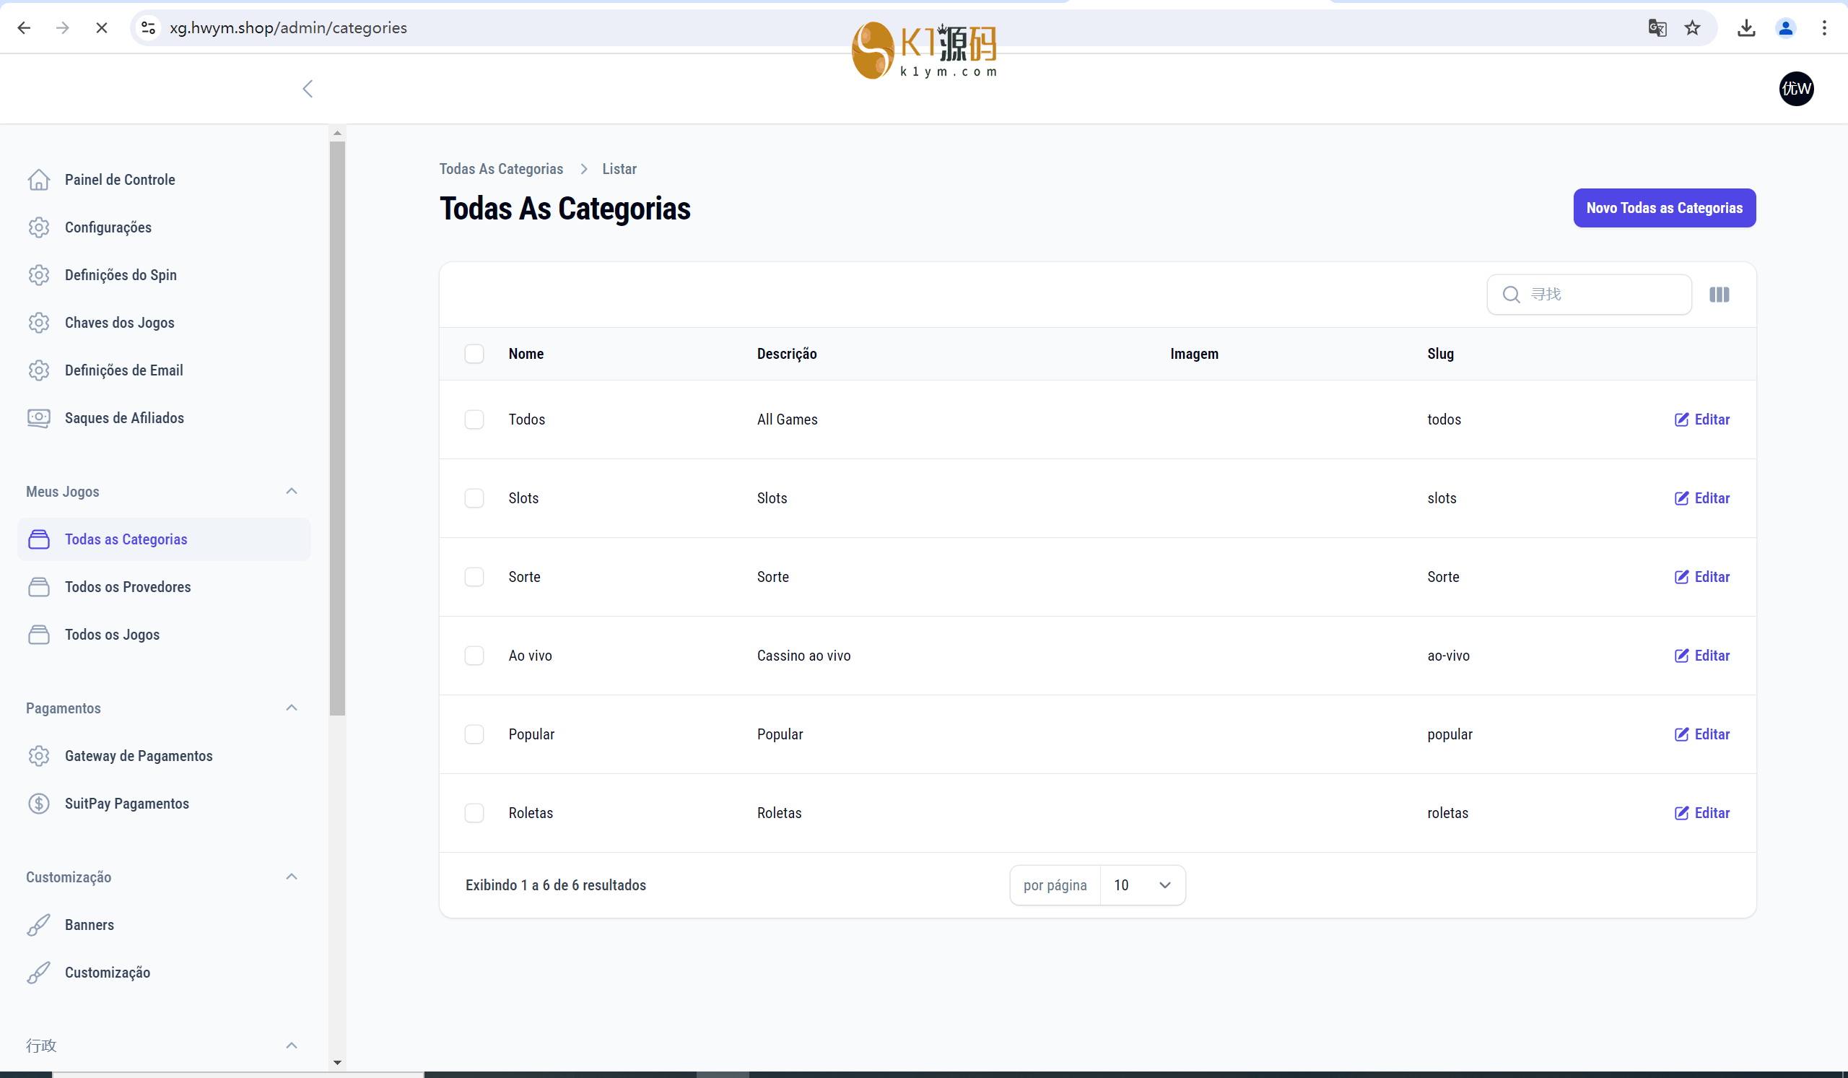Open Painel de Controle home icon
Viewport: 1848px width, 1078px height.
[x=39, y=180]
